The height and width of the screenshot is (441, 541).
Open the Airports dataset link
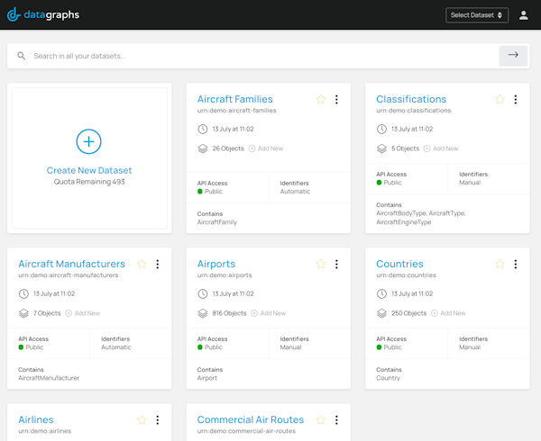tap(216, 265)
